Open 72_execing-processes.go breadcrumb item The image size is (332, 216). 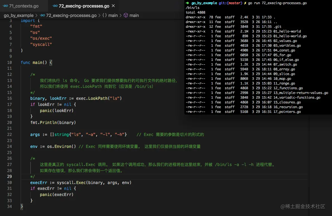[x=71, y=16]
